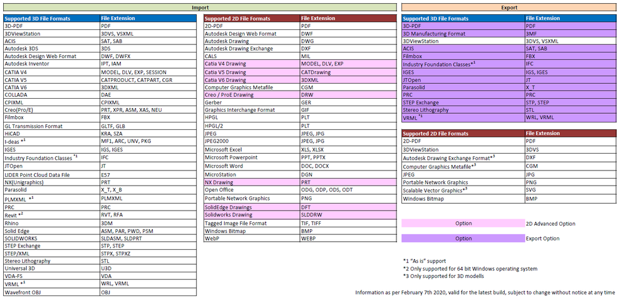This screenshot has width=620, height=298.
Task: Click the 'X_T, X_B' extension cell
Action: [148, 190]
